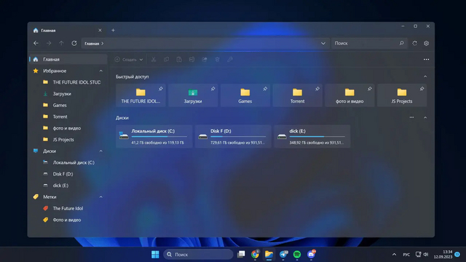The image size is (466, 262).
Task: Collapse the Метки sidebar section
Action: (x=101, y=197)
